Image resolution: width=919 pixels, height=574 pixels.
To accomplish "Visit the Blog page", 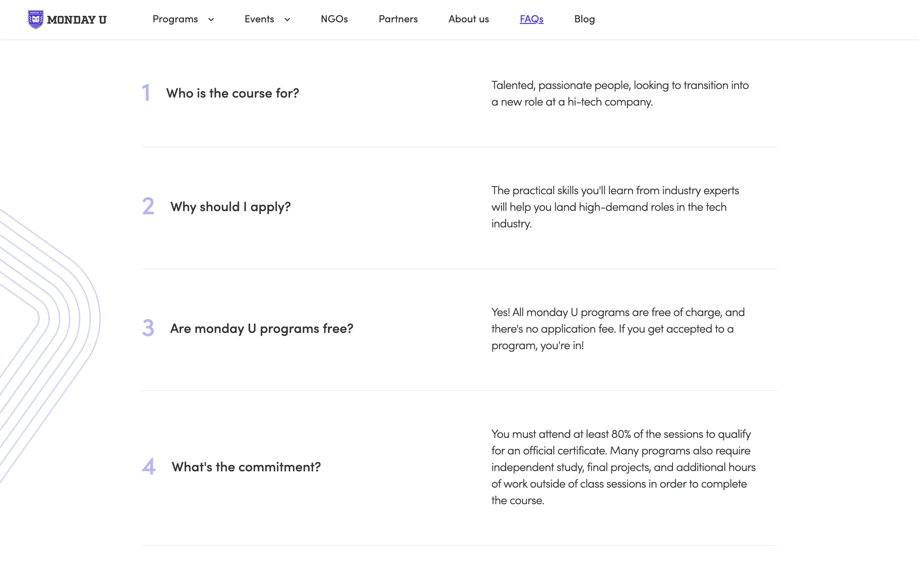I will click(x=584, y=19).
